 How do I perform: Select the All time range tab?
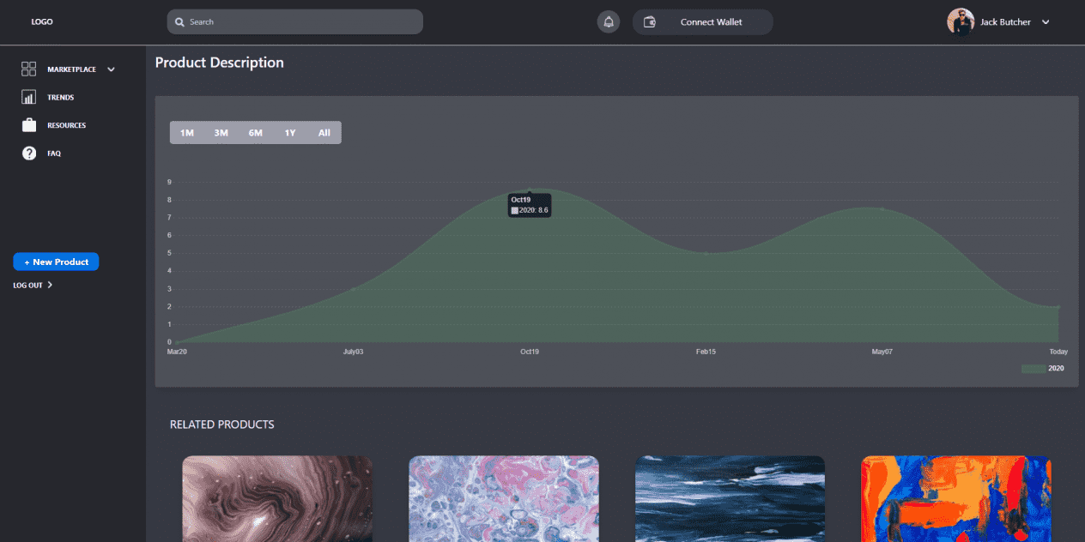coord(324,133)
